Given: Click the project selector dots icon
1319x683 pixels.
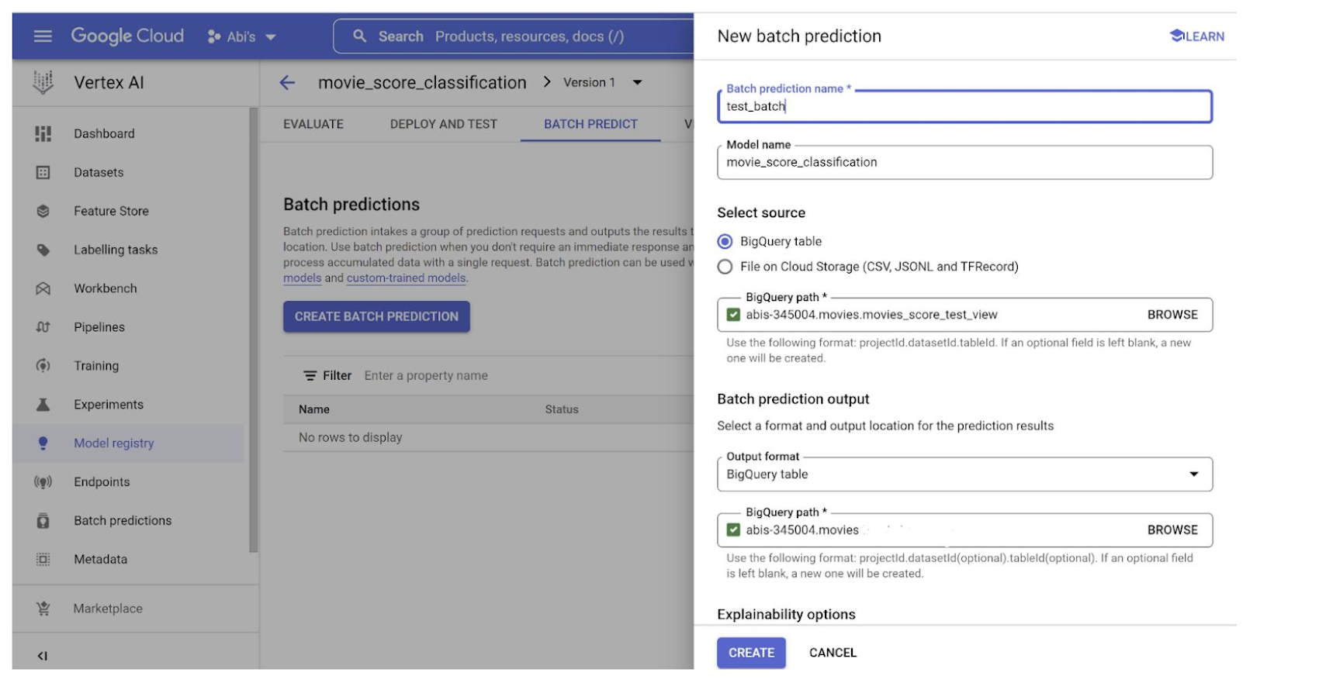Looking at the screenshot, I should click(214, 36).
